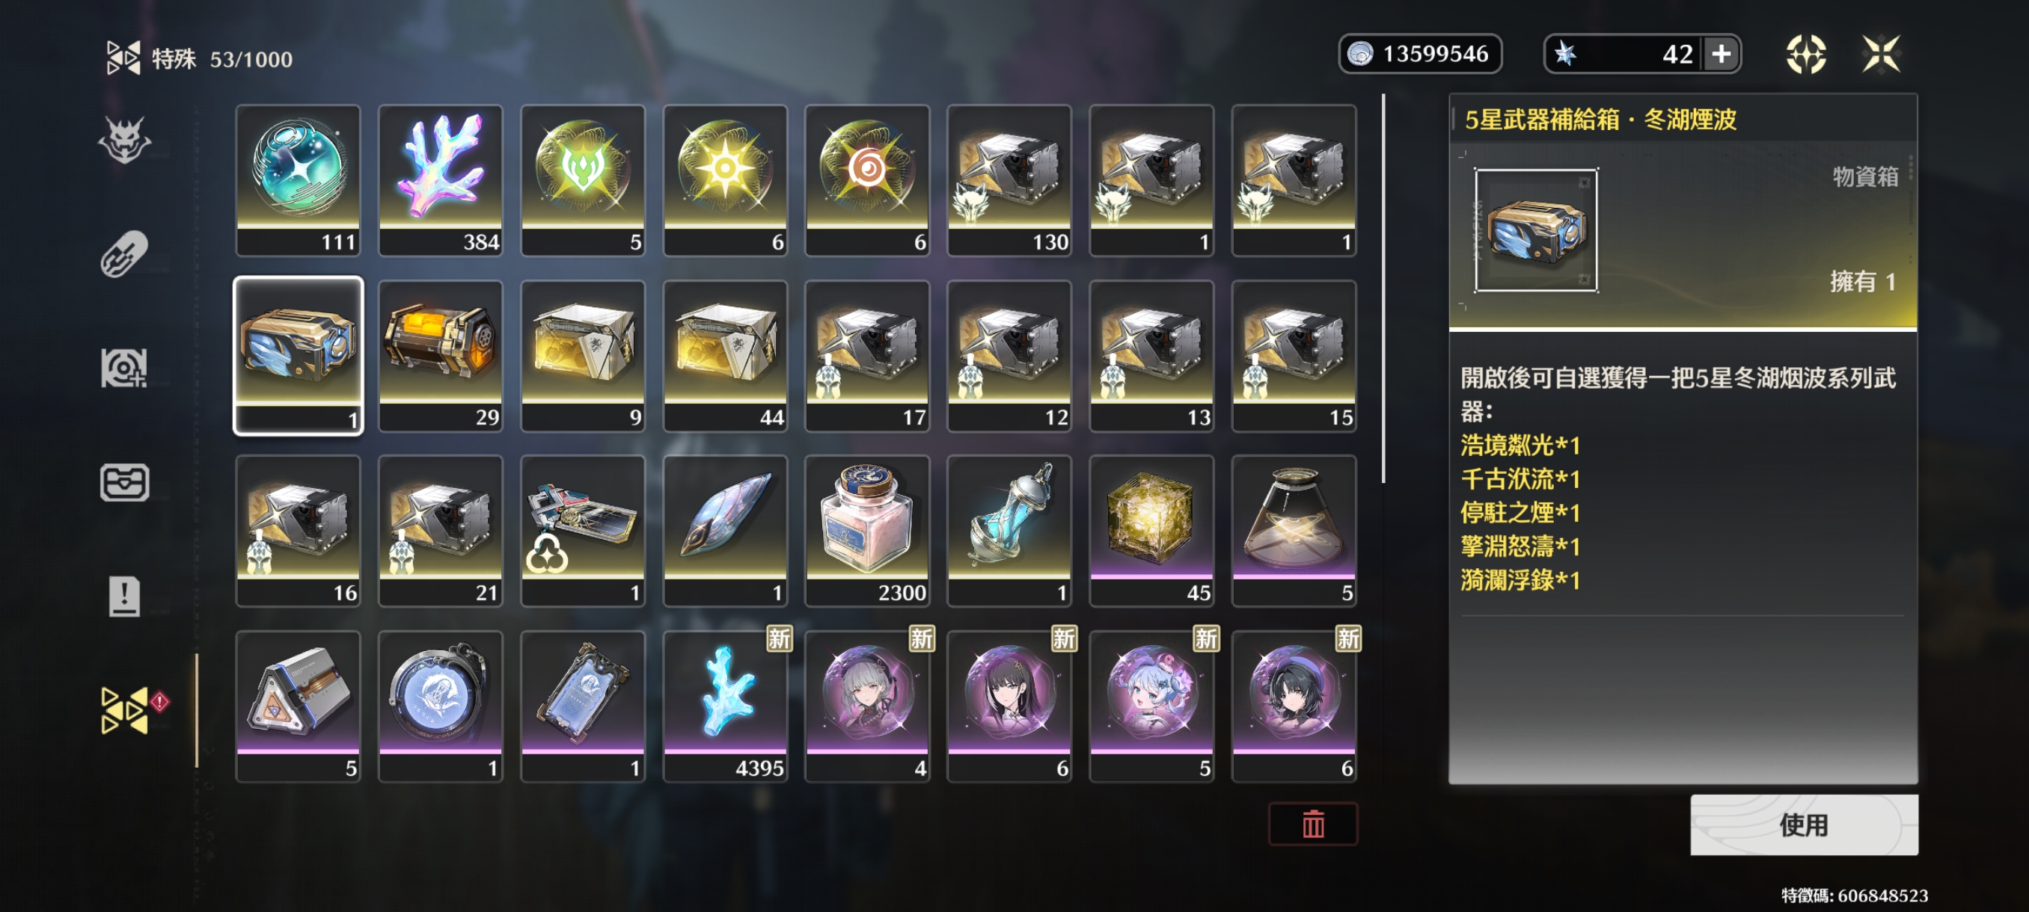
Task: Close the inventory with the X icon
Action: click(1881, 55)
